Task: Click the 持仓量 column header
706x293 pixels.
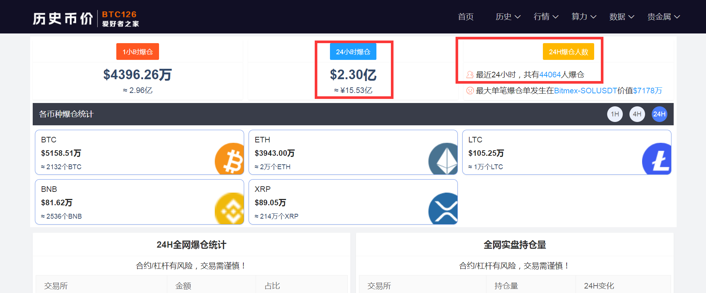Action: (x=506, y=286)
